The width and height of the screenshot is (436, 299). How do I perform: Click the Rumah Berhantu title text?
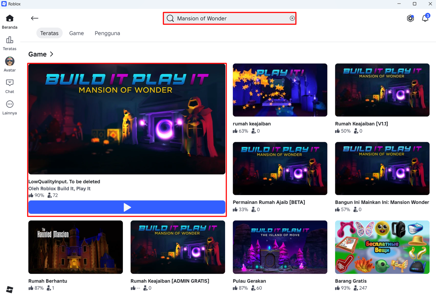(48, 281)
